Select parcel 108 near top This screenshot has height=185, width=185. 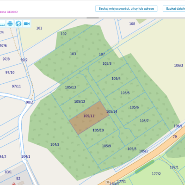click(x=132, y=24)
